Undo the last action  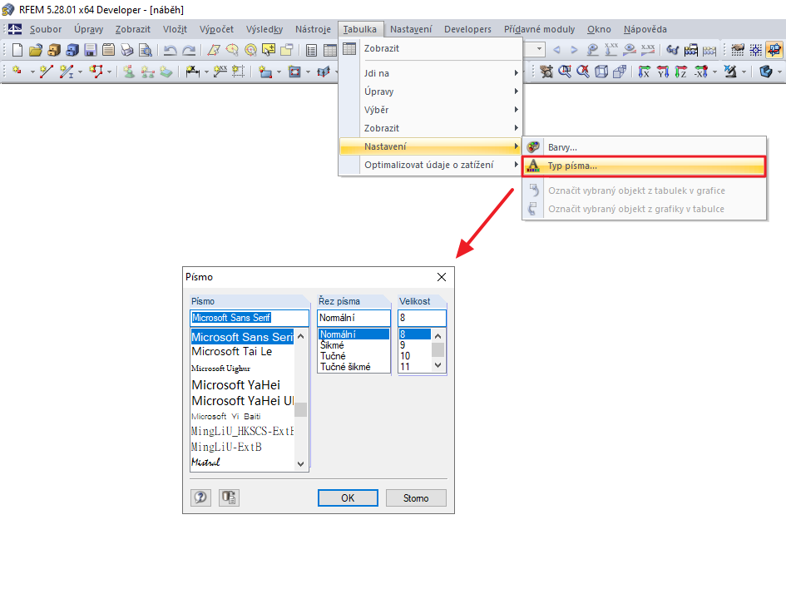[x=171, y=50]
